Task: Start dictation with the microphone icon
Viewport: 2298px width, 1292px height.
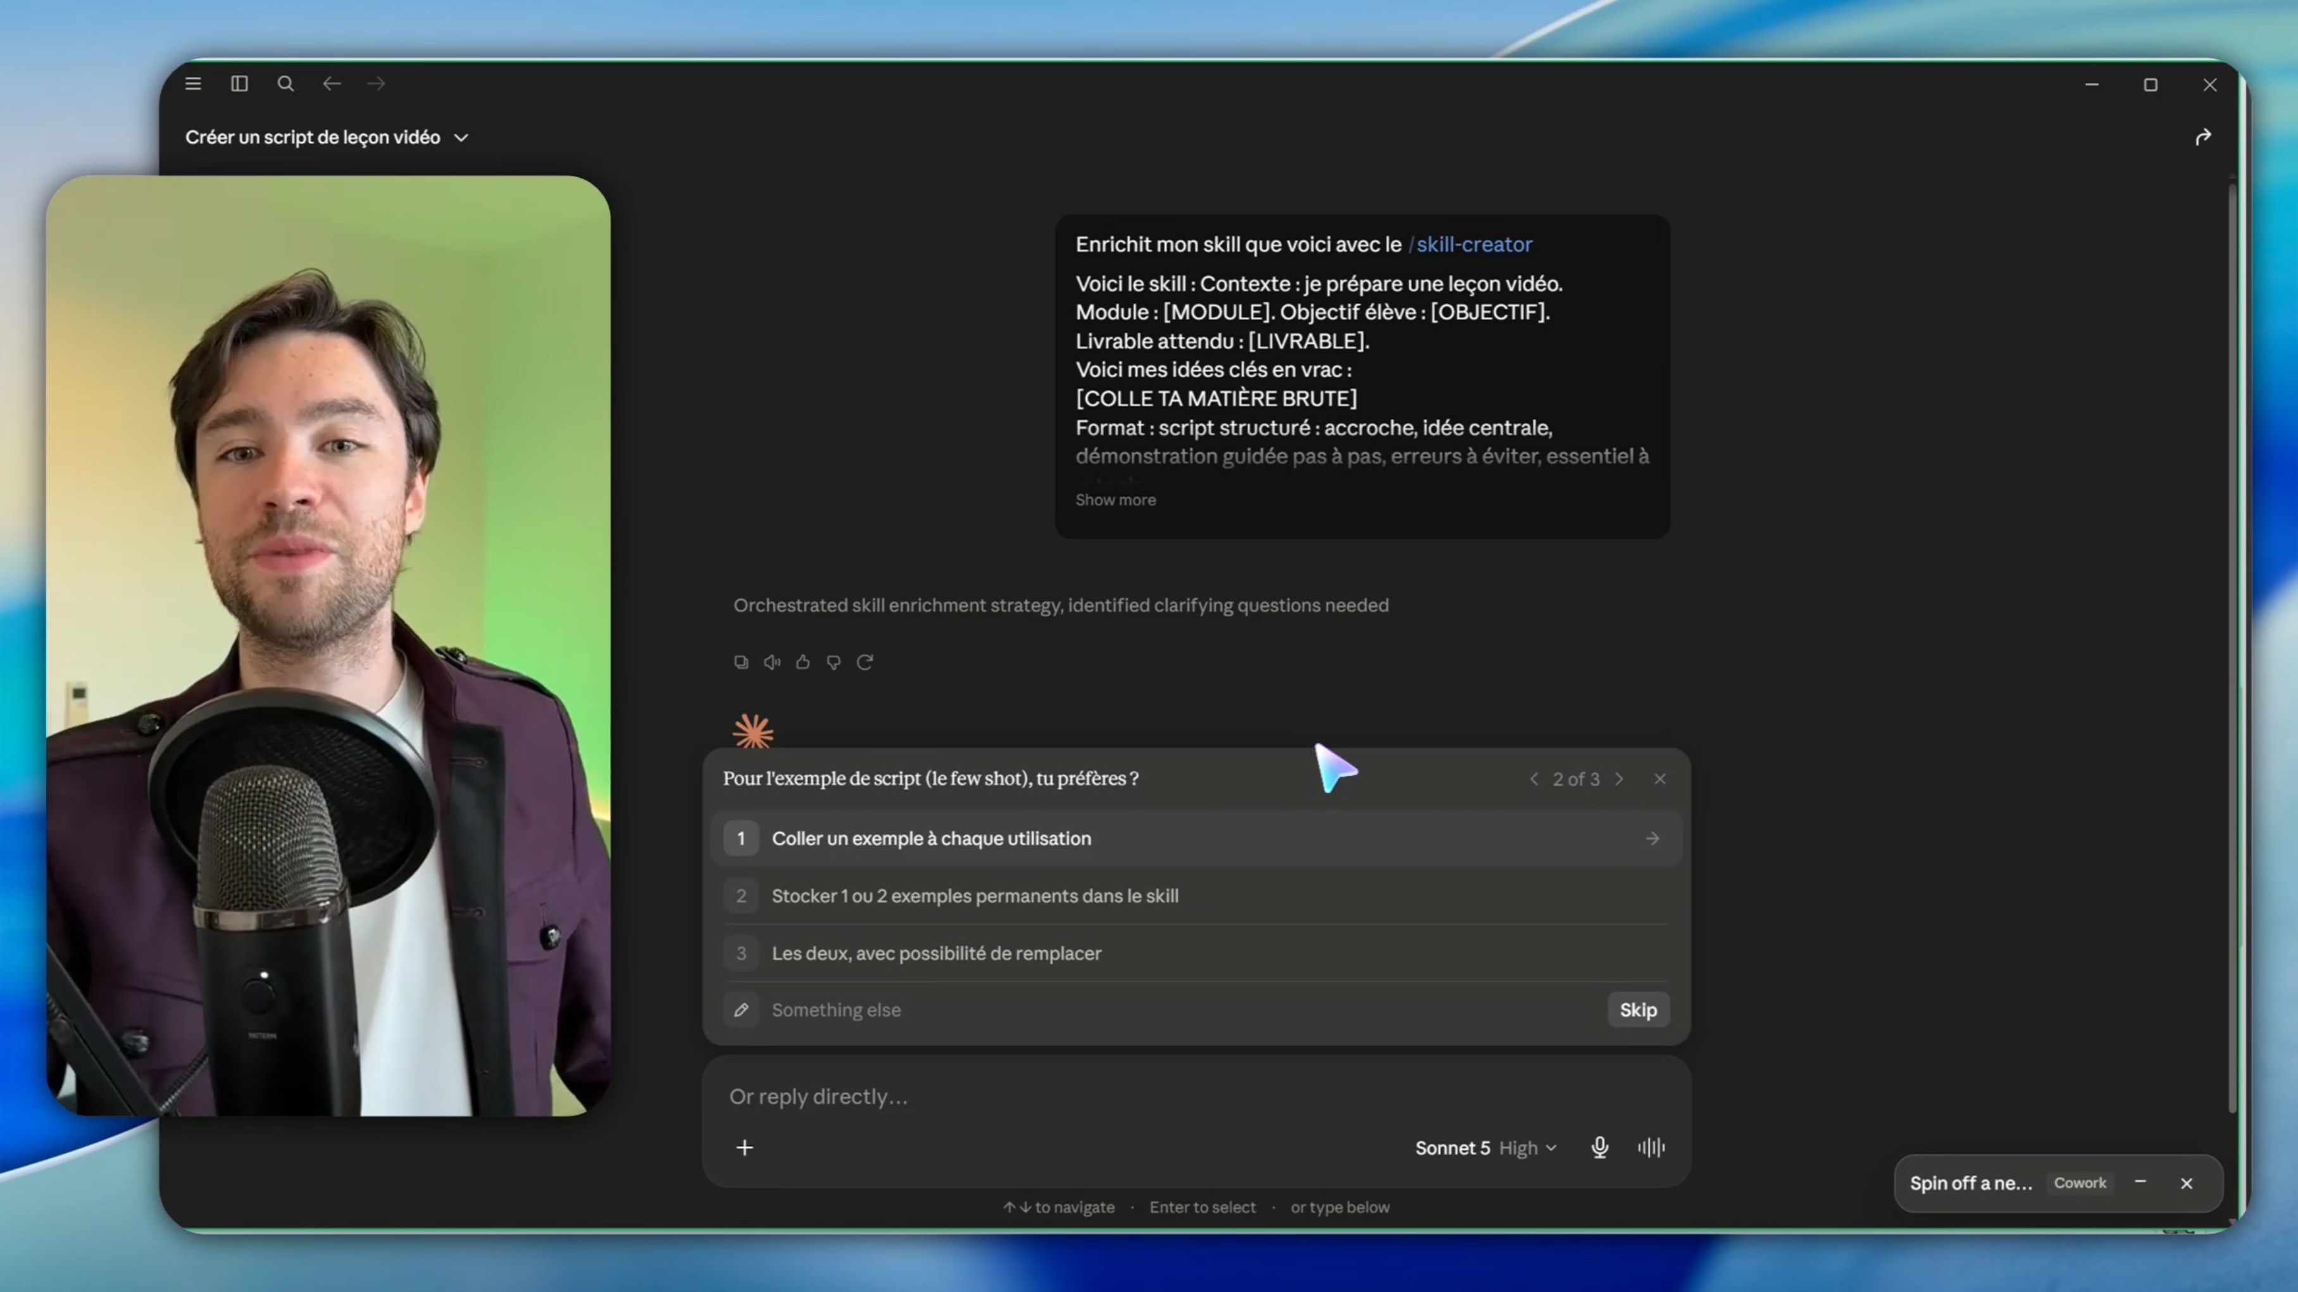Action: [1599, 1148]
